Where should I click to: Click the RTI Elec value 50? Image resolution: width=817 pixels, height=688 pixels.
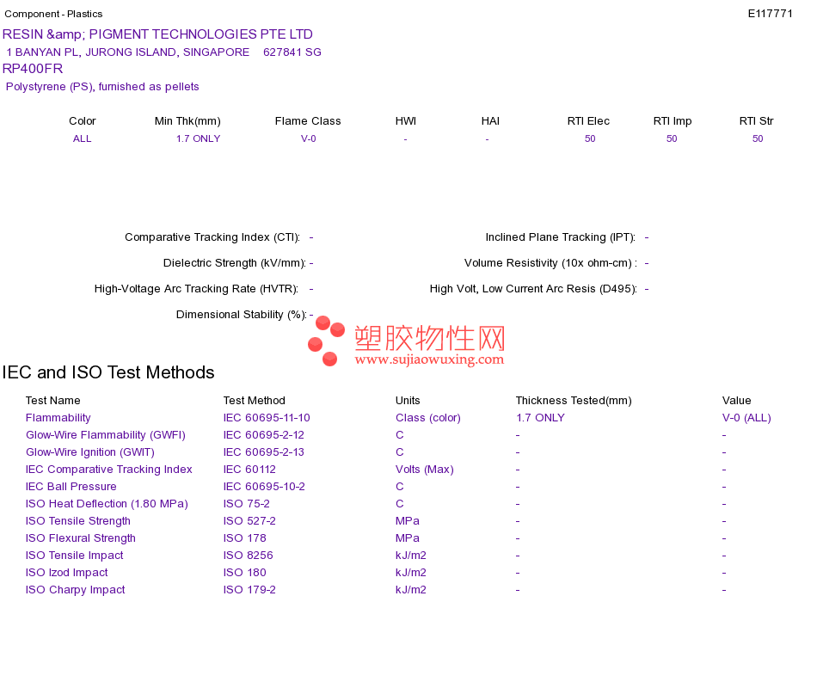click(590, 138)
